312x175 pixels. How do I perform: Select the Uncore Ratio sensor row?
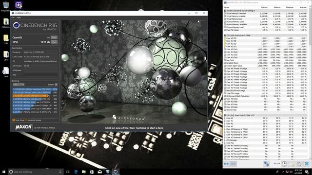tap(266, 110)
